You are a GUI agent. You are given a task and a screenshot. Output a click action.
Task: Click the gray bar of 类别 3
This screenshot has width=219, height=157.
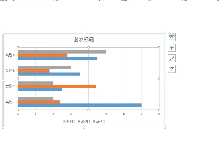tap(44, 67)
